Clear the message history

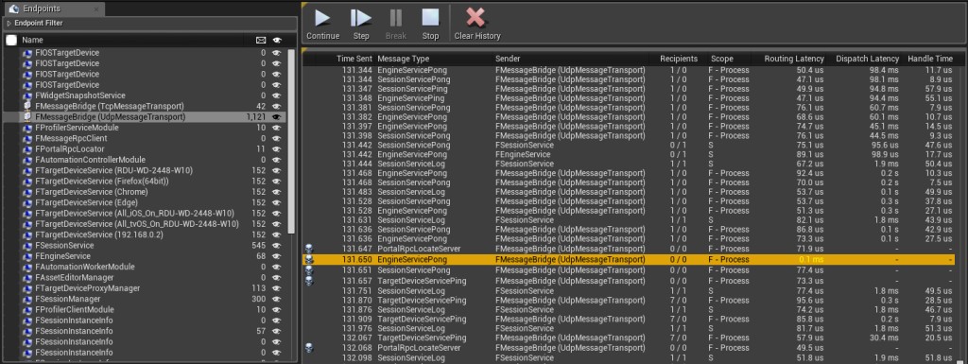(x=477, y=24)
